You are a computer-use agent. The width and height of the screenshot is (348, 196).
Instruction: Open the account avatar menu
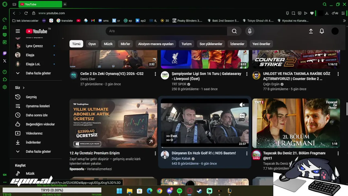tap(335, 31)
